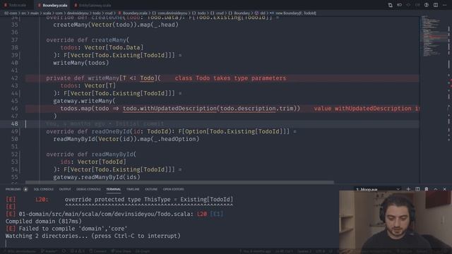The image size is (452, 254).
Task: Click the readOneById method name on line 49
Action: 111,132
